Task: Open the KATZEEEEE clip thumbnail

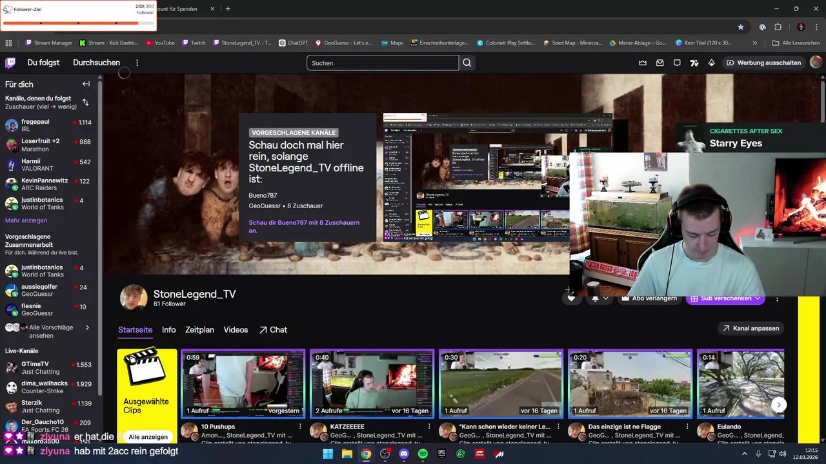Action: tap(372, 383)
